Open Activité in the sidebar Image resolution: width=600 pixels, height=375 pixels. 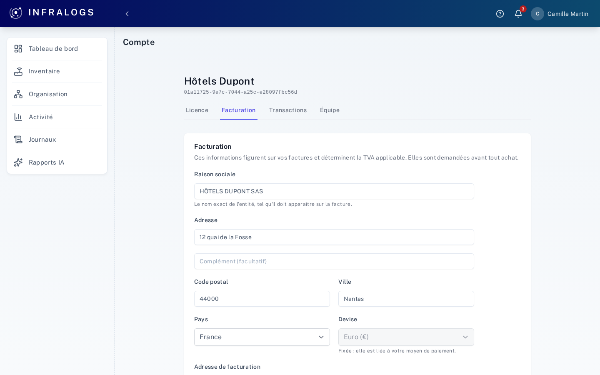(x=57, y=117)
